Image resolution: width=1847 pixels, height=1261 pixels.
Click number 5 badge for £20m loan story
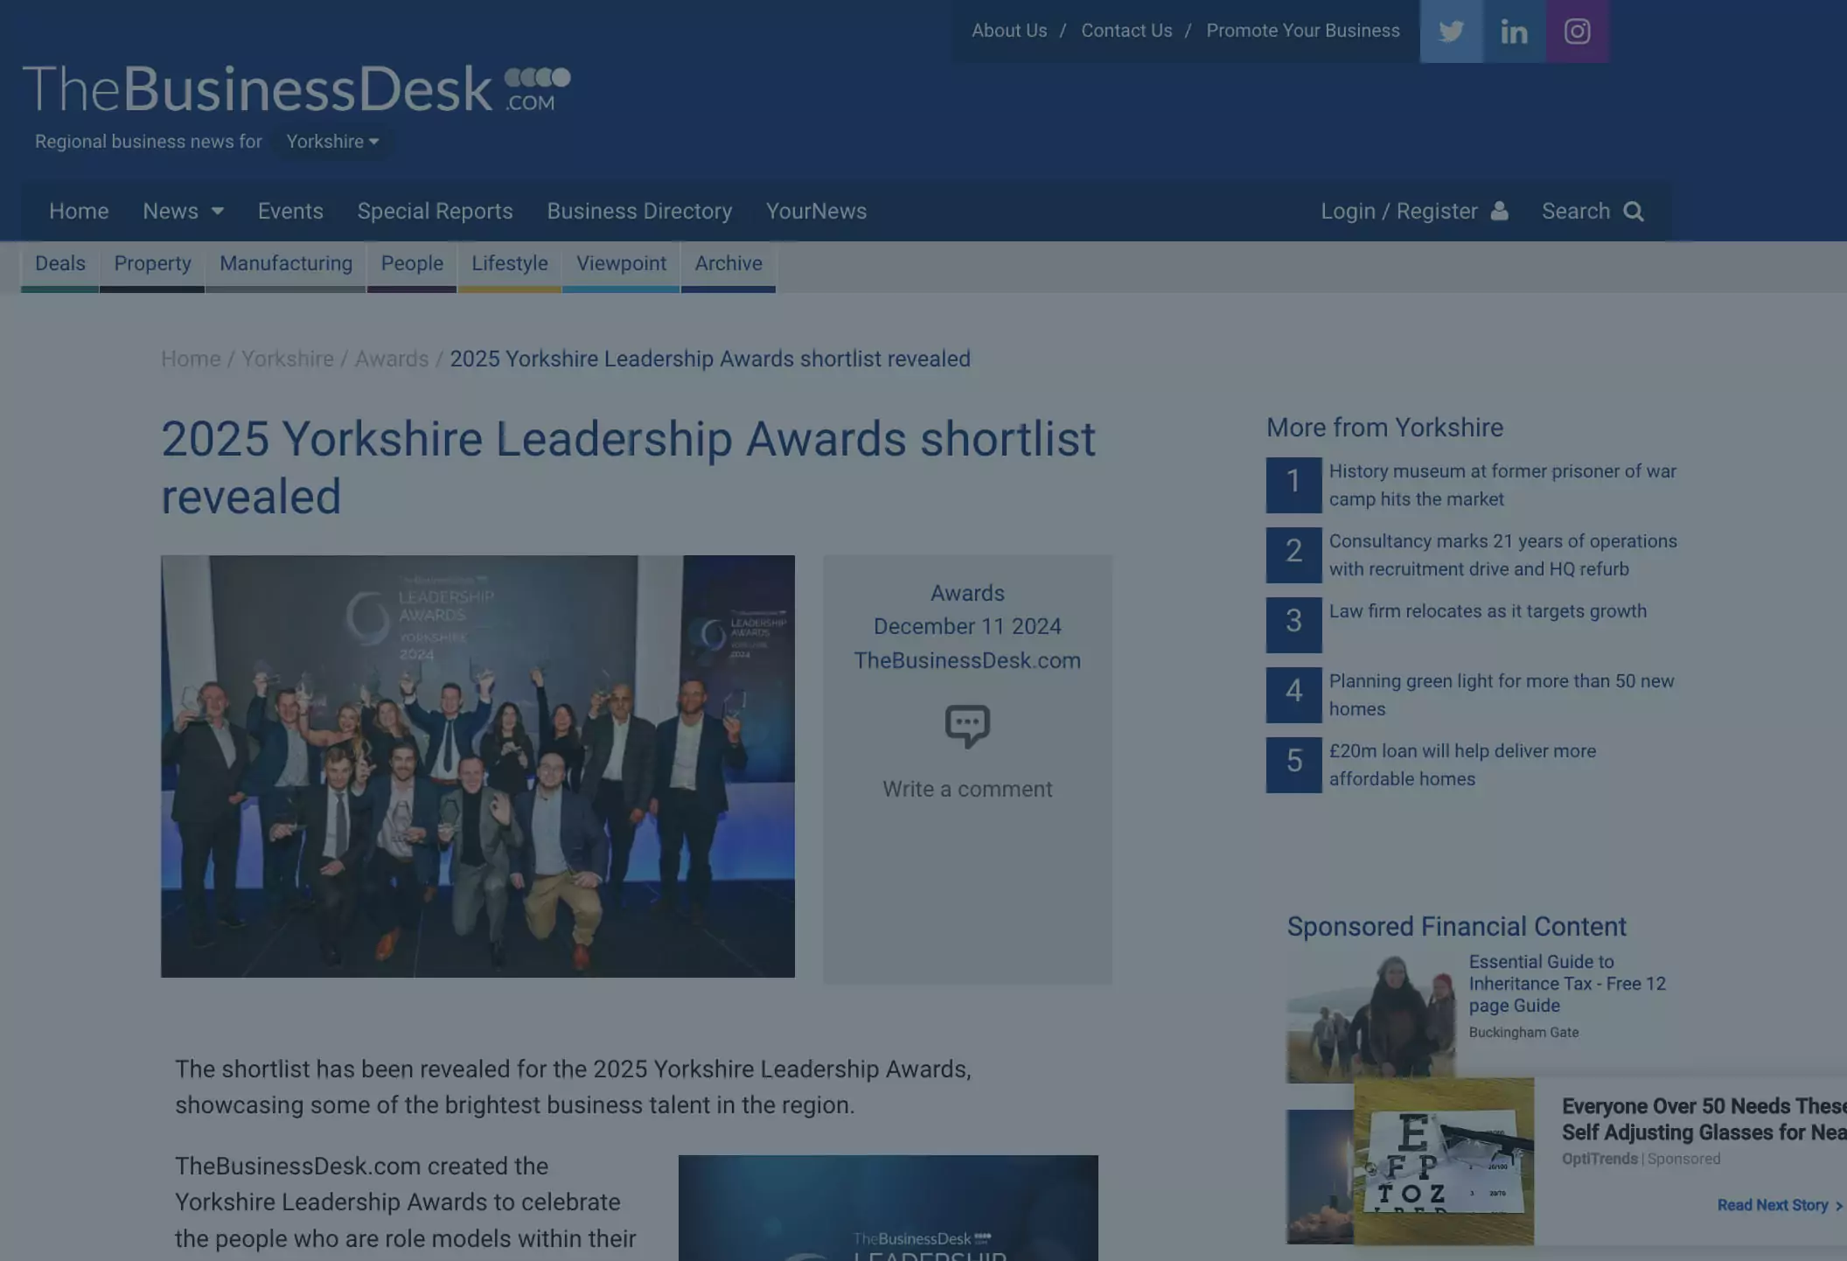[x=1293, y=764]
